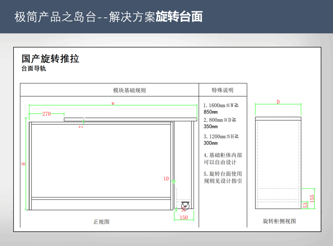Click the table header 特殊说明

coord(222,90)
